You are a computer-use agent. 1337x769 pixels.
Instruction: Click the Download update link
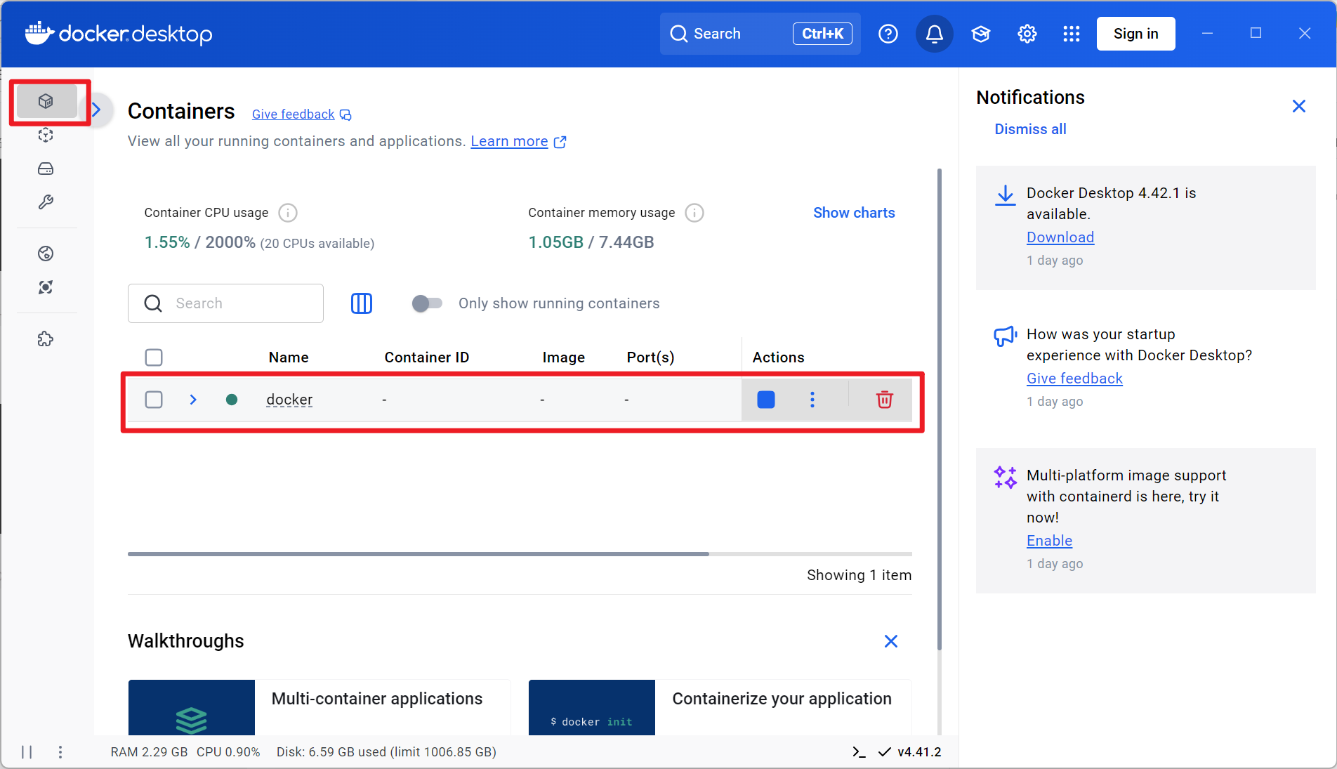point(1060,237)
